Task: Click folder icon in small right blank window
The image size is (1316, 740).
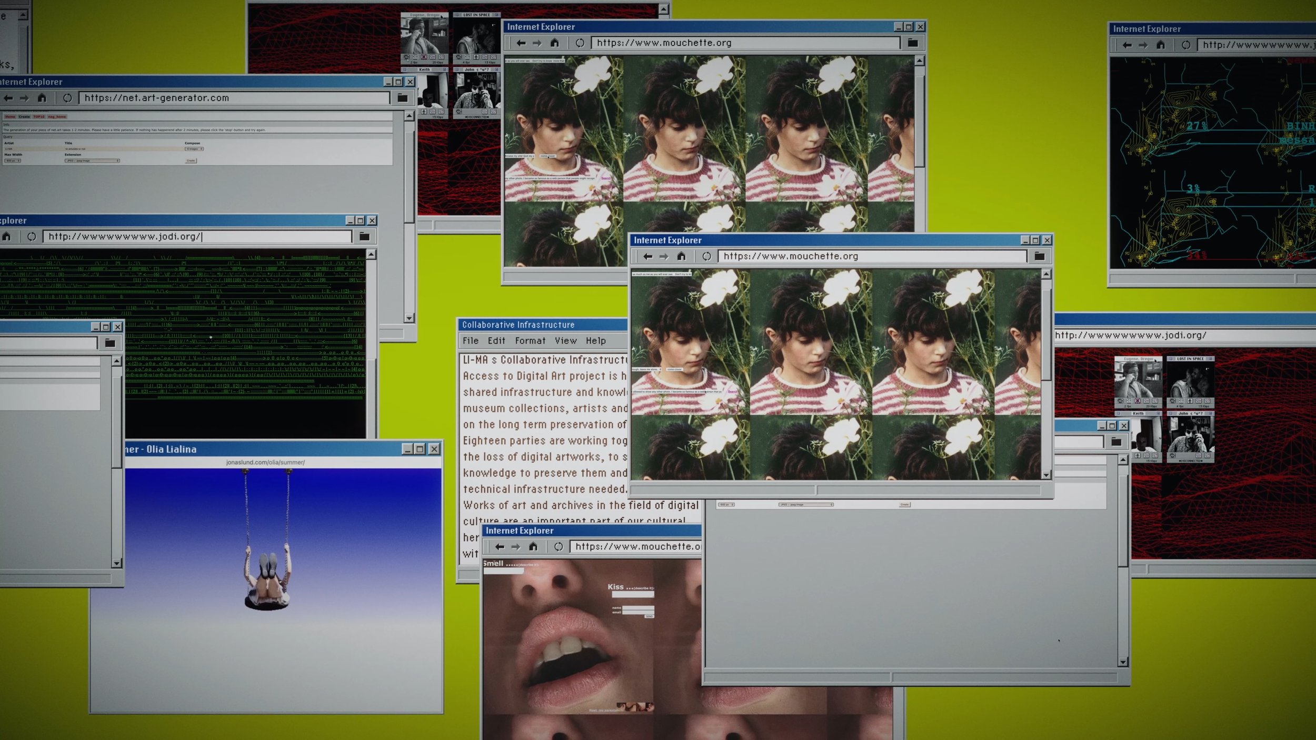Action: click(1116, 442)
